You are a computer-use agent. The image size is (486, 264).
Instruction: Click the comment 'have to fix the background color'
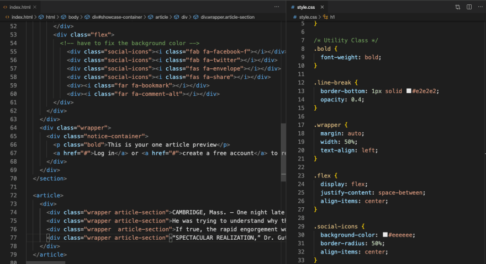tap(130, 43)
